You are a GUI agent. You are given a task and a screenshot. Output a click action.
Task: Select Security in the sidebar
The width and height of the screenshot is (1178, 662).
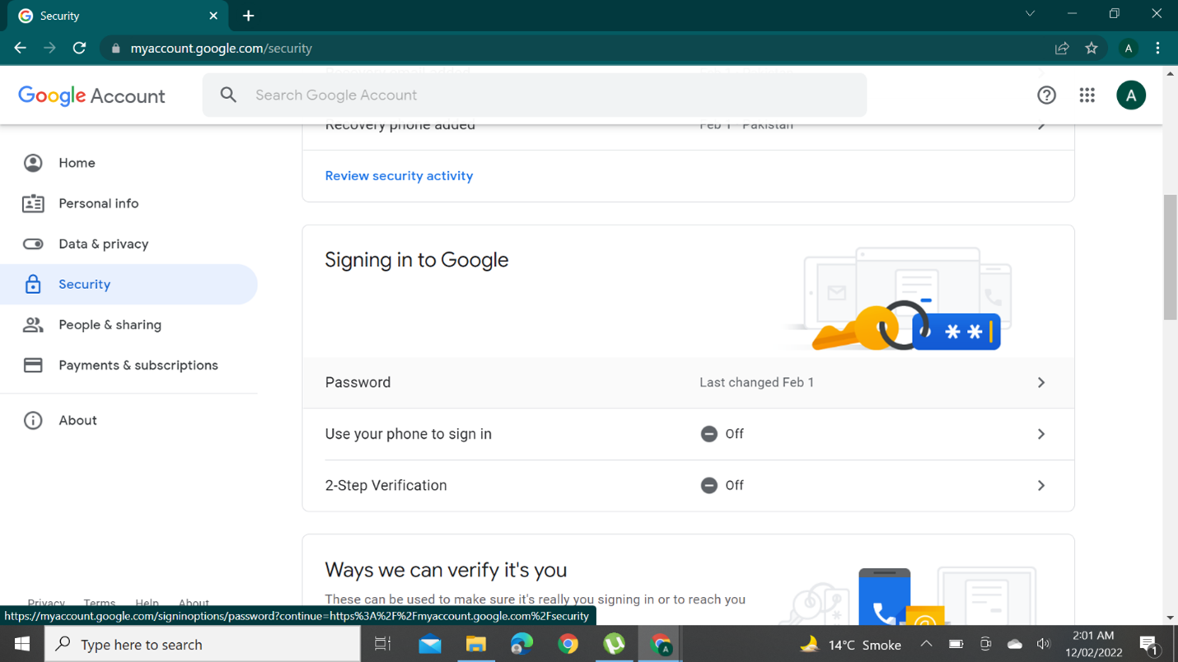tap(129, 284)
